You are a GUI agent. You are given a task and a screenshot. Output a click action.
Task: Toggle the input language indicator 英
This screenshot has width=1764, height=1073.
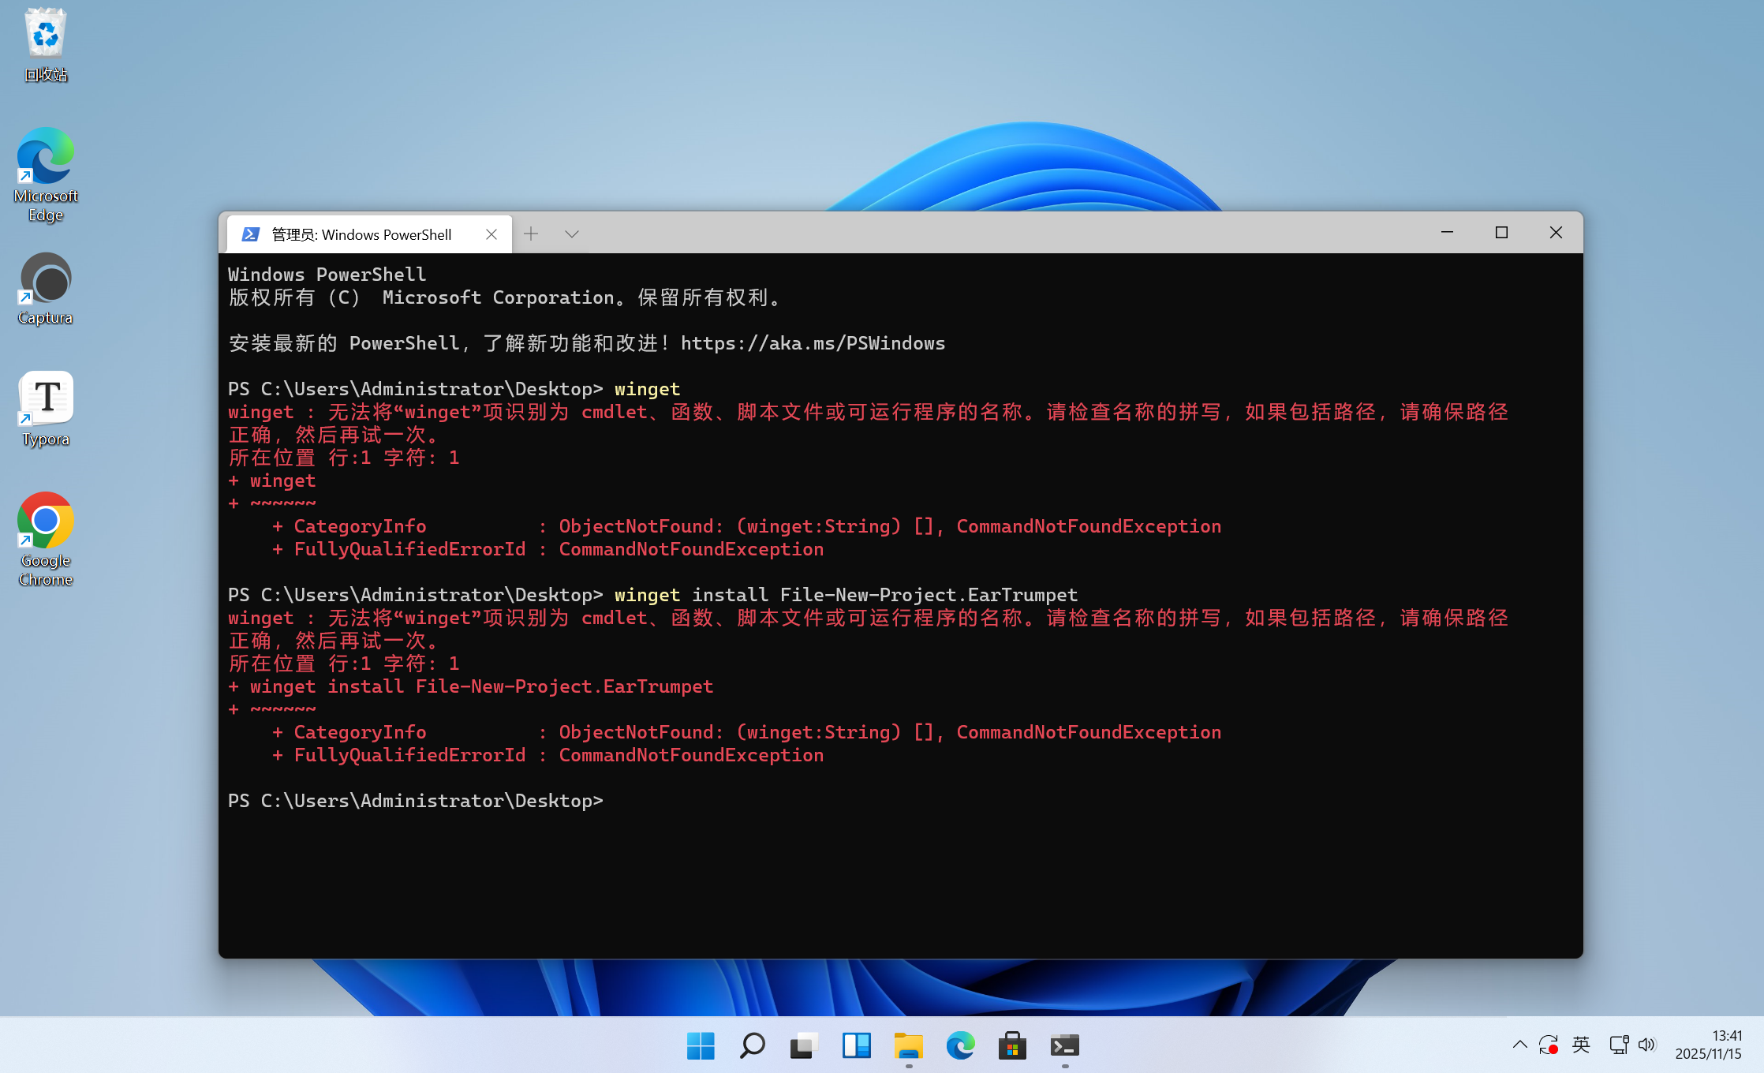click(x=1581, y=1045)
